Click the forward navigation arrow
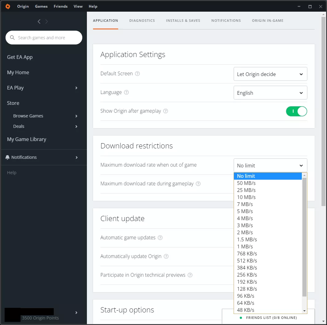The image size is (327, 325). pyautogui.click(x=46, y=21)
